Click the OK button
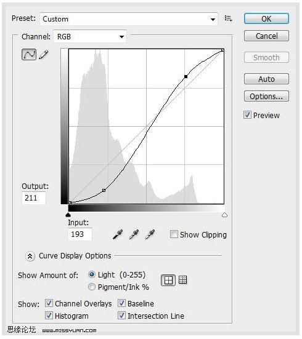The height and width of the screenshot is (339, 302). coord(266,19)
